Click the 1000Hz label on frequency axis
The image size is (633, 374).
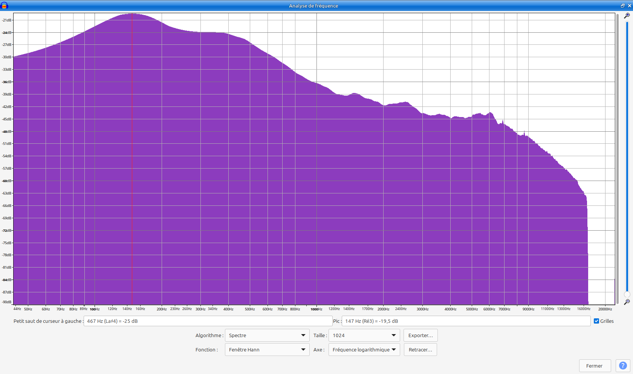coord(316,309)
